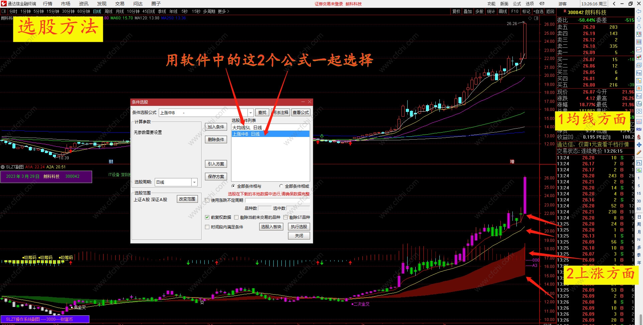Click the 选股入板块 button

271,227
